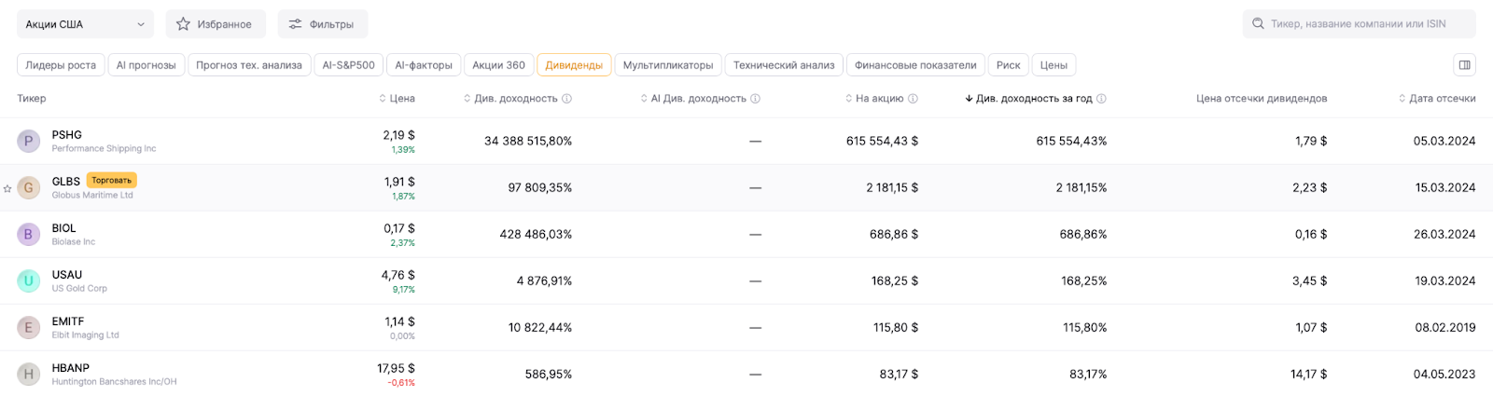The width and height of the screenshot is (1493, 396).
Task: Select the Технический анализ tab
Action: coord(784,65)
